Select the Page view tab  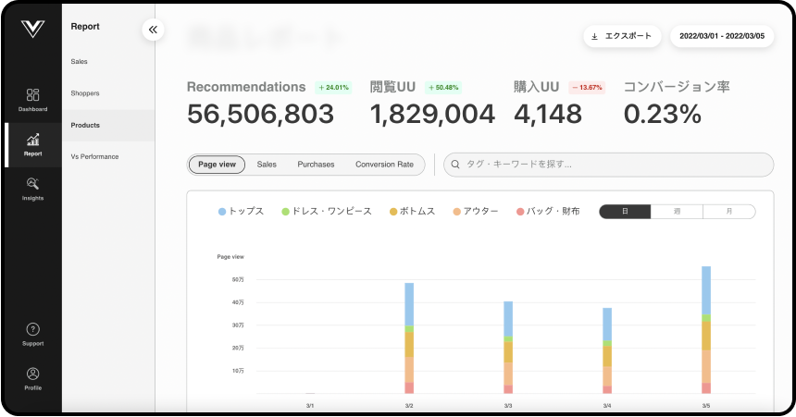click(217, 165)
